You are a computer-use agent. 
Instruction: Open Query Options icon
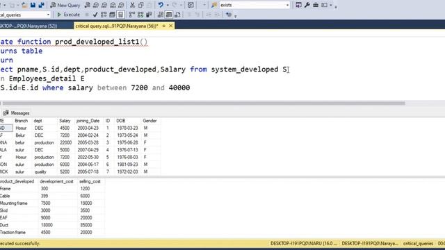(112, 15)
